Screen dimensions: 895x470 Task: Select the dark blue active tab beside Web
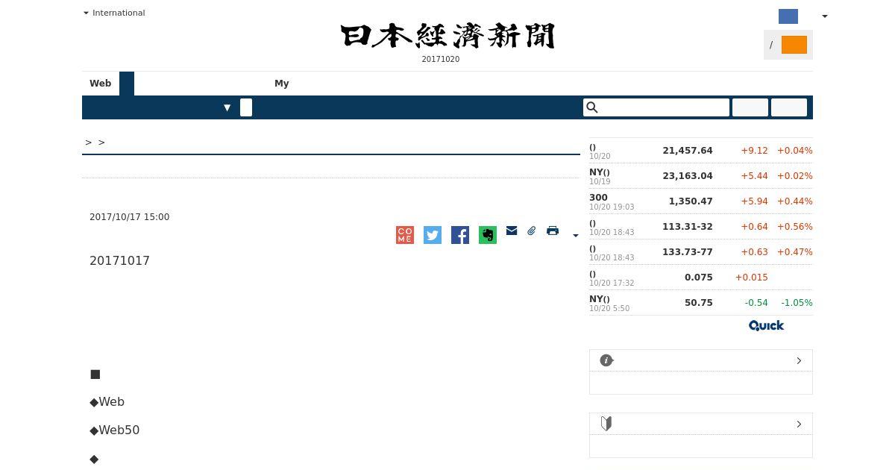pos(127,84)
